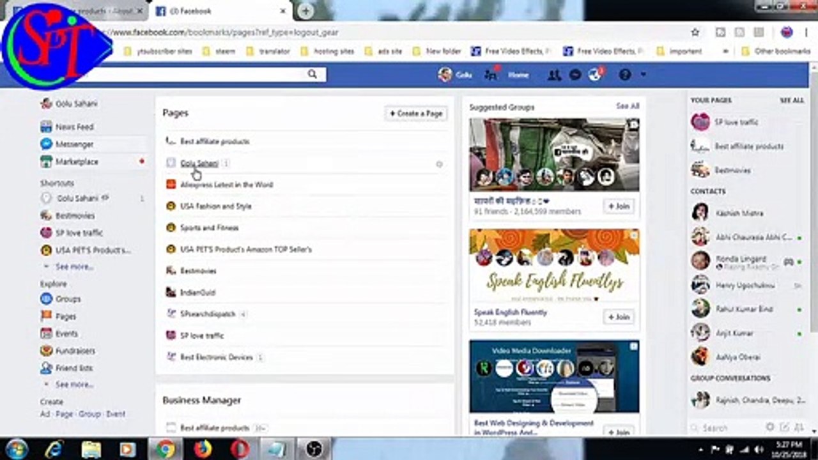Open Google Chrome from taskbar
The width and height of the screenshot is (818, 460).
pos(166,449)
